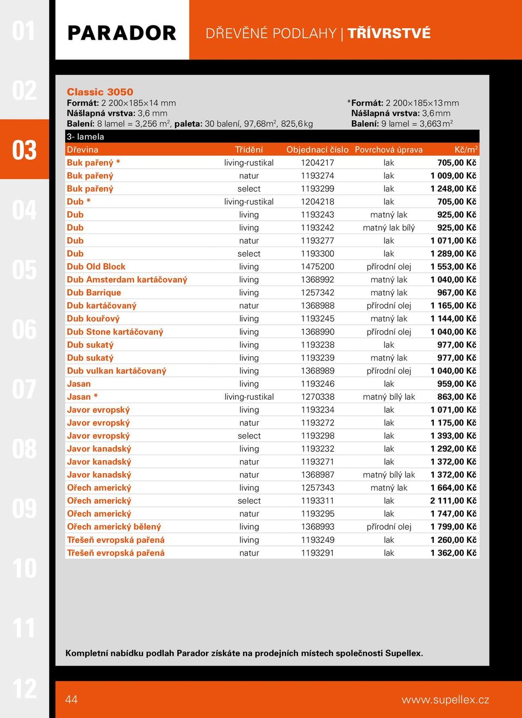Select order number 1368987

click(318, 475)
